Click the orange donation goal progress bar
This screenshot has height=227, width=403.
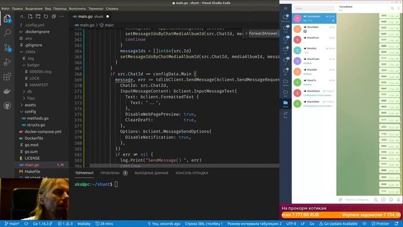(341, 215)
